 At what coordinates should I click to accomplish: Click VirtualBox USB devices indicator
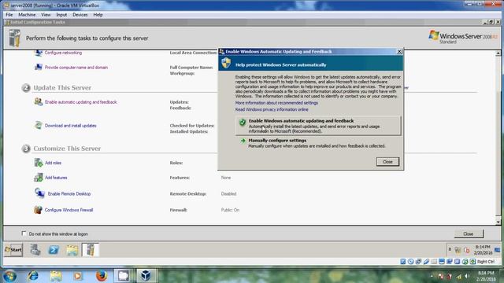(426, 262)
